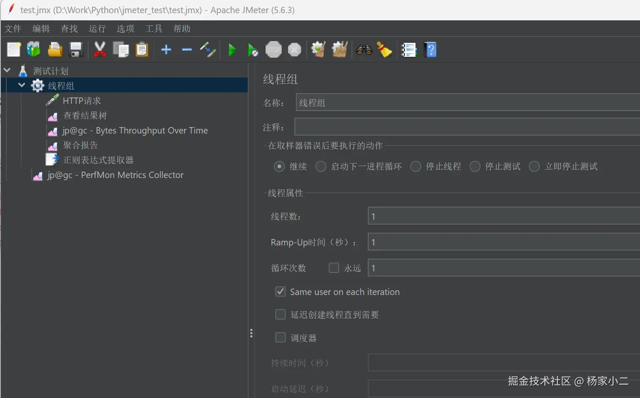640x398 pixels.
Task: Click the Clear broom icon
Action: click(x=319, y=50)
